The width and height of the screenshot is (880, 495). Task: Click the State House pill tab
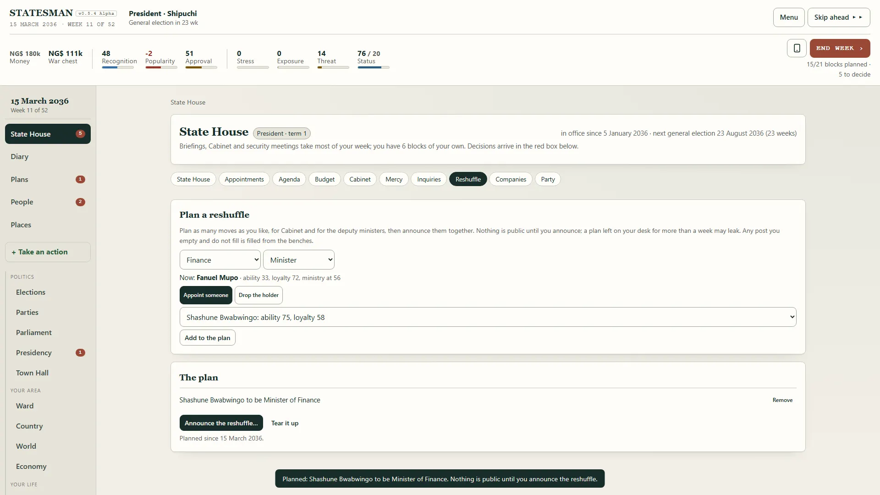(193, 179)
